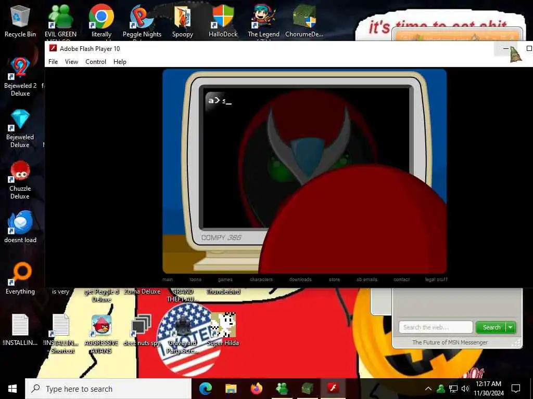Open the deez nuts spy shortcut
Viewport: 533px width, 399px height.
(142, 330)
